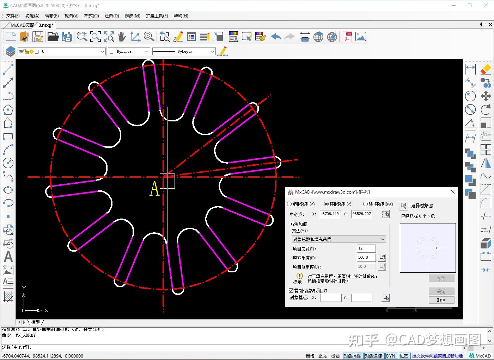Toggle 栅格 in status bar

pyautogui.click(x=310, y=356)
